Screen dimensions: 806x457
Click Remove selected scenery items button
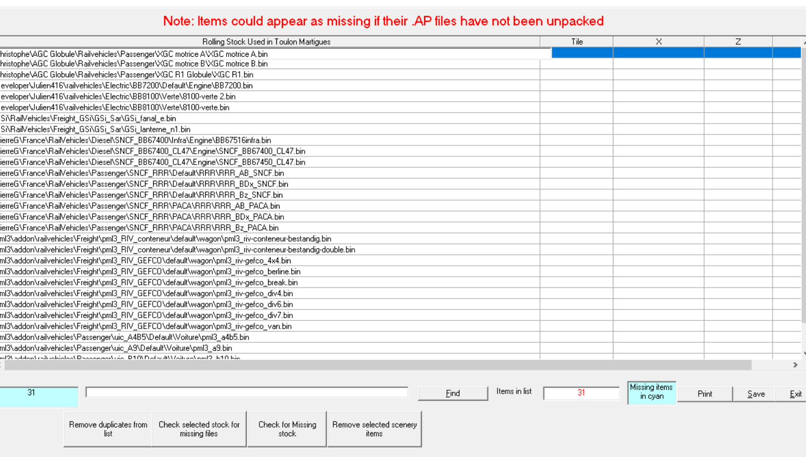click(x=374, y=429)
